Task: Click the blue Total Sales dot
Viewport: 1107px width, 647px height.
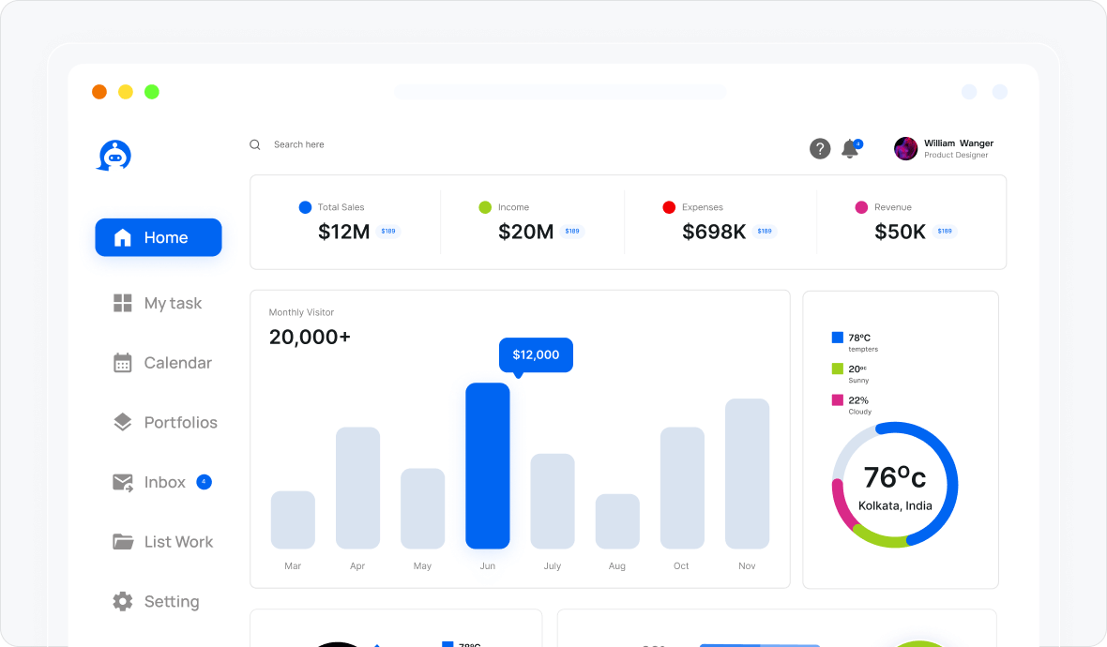Action: pos(305,207)
